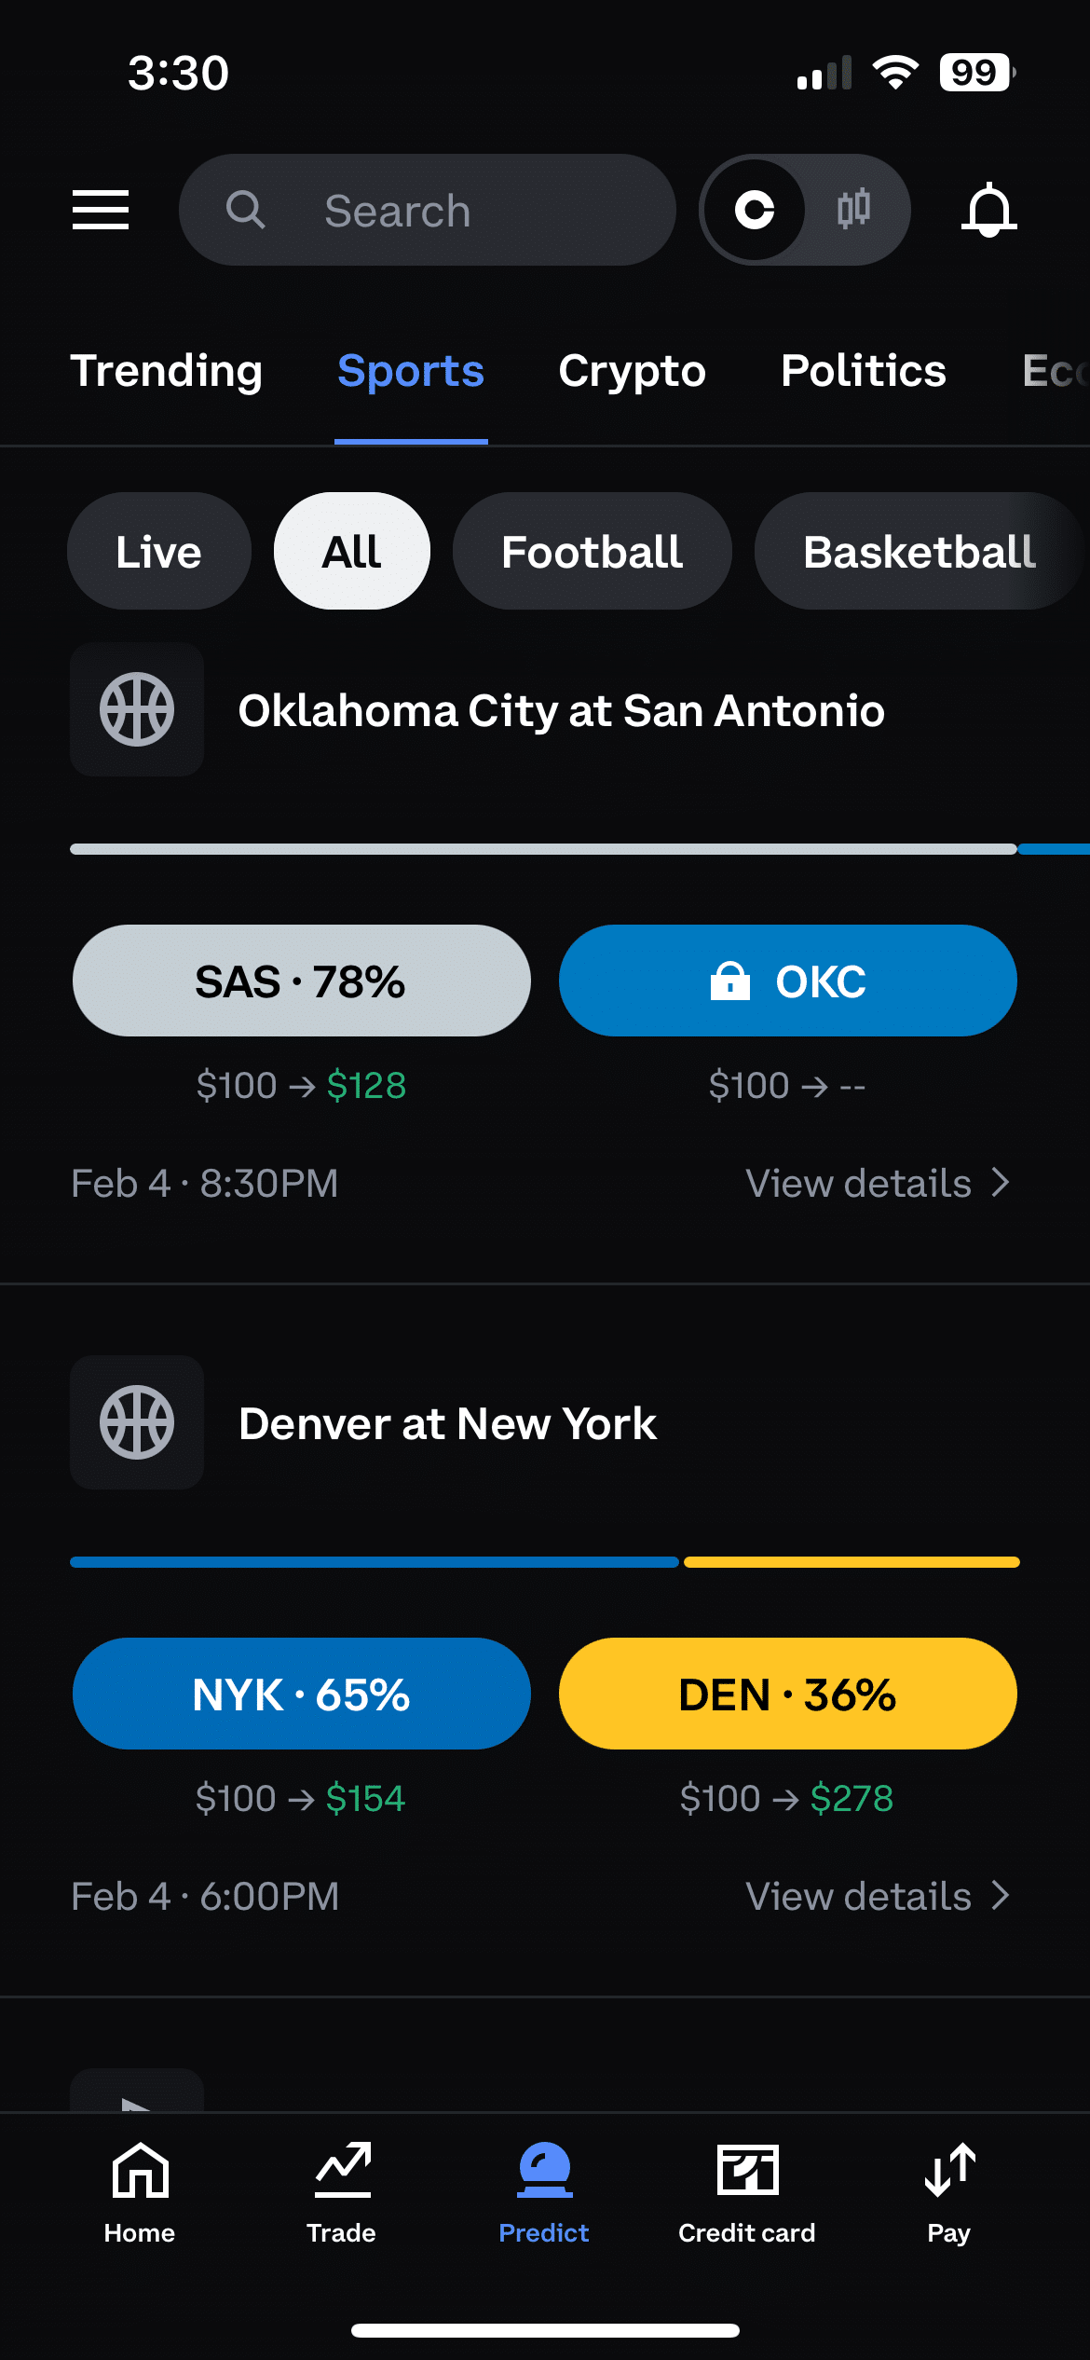This screenshot has width=1090, height=2360.
Task: Enable the Live filter chip
Action: click(x=158, y=552)
